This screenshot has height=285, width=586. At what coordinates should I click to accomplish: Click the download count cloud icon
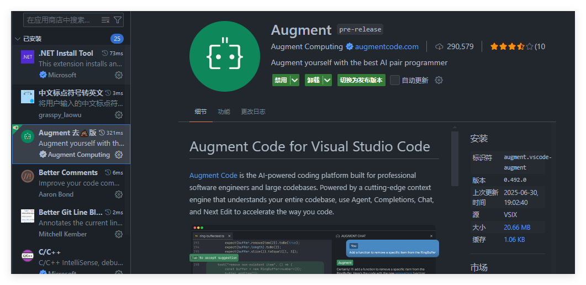coord(440,47)
